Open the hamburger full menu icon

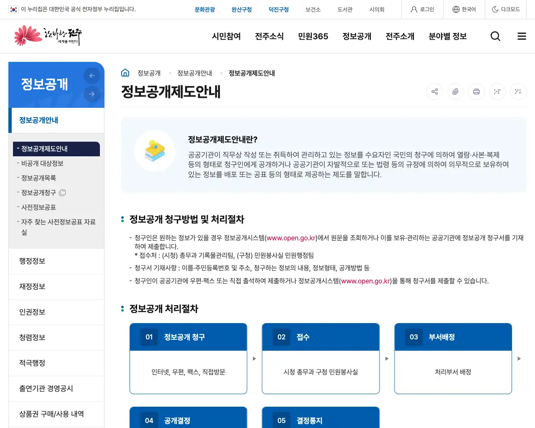(522, 36)
